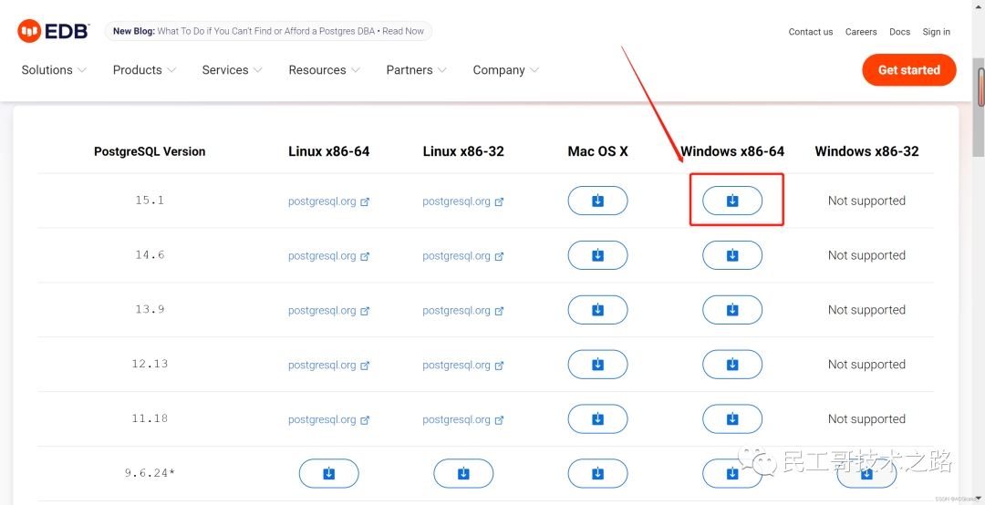Download PostgreSQL 12.13 for Windows x86-64

pyautogui.click(x=731, y=365)
